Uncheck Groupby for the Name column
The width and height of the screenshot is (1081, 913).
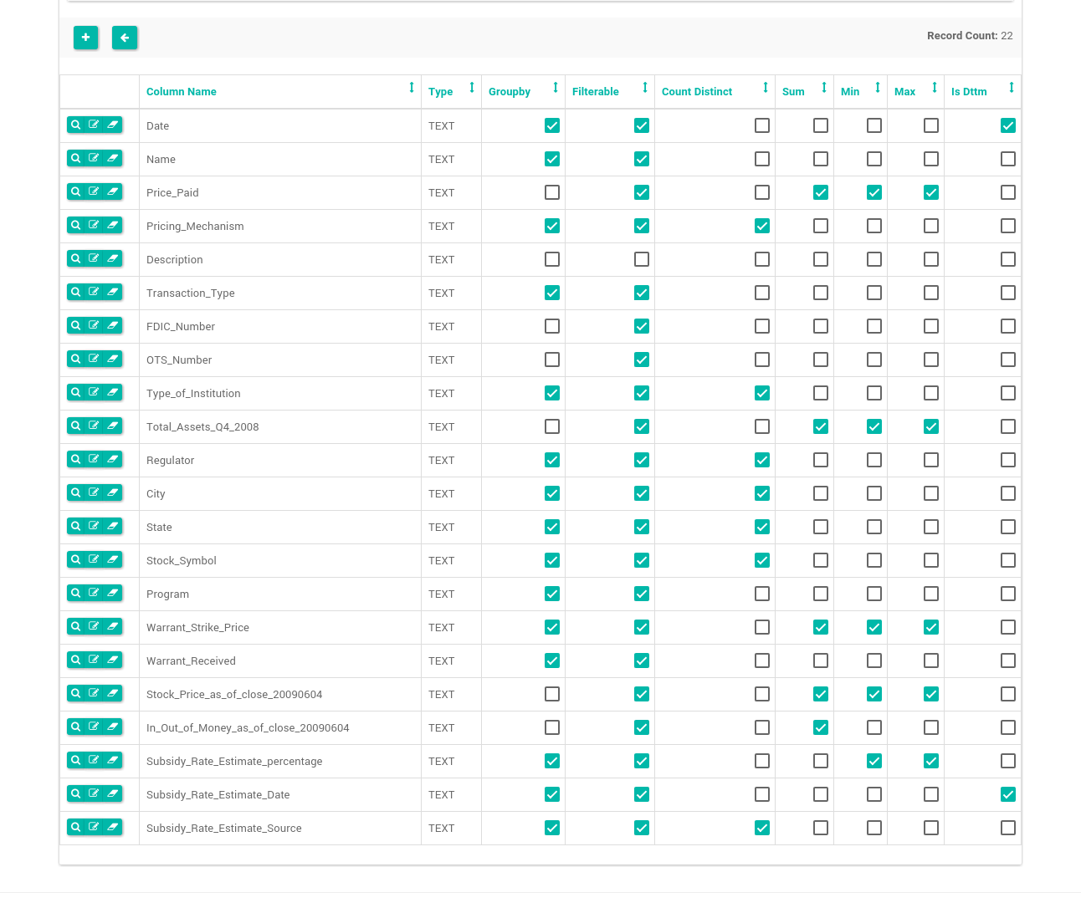[x=552, y=159]
